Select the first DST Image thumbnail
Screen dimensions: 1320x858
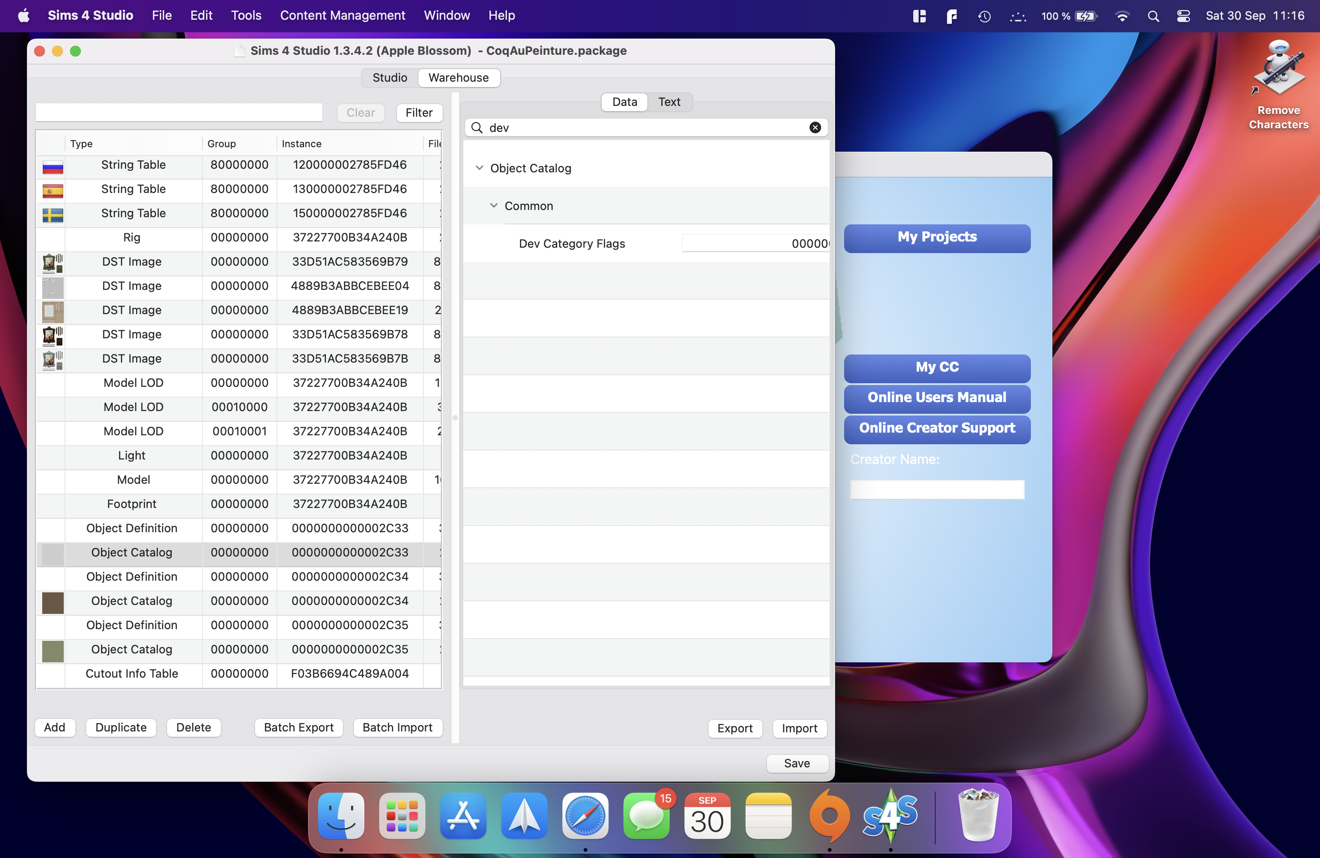(x=53, y=263)
